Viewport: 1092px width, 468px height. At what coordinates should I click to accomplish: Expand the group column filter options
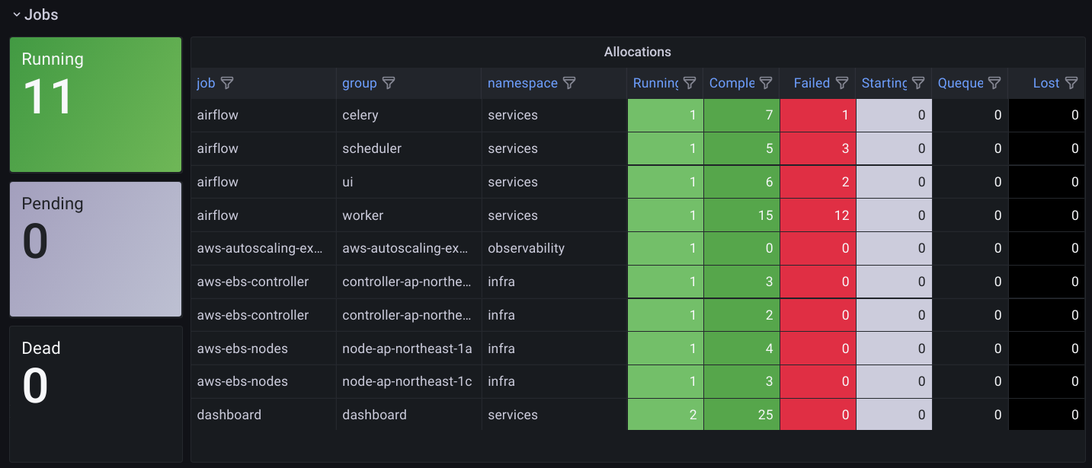pyautogui.click(x=389, y=83)
